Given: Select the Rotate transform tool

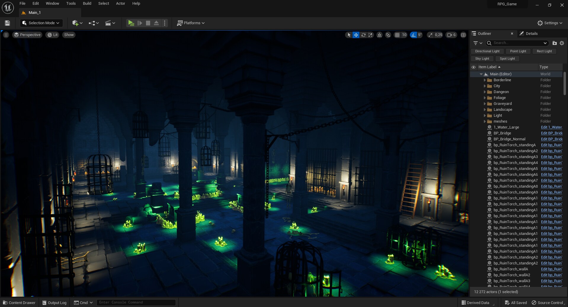Looking at the screenshot, I should coord(363,35).
